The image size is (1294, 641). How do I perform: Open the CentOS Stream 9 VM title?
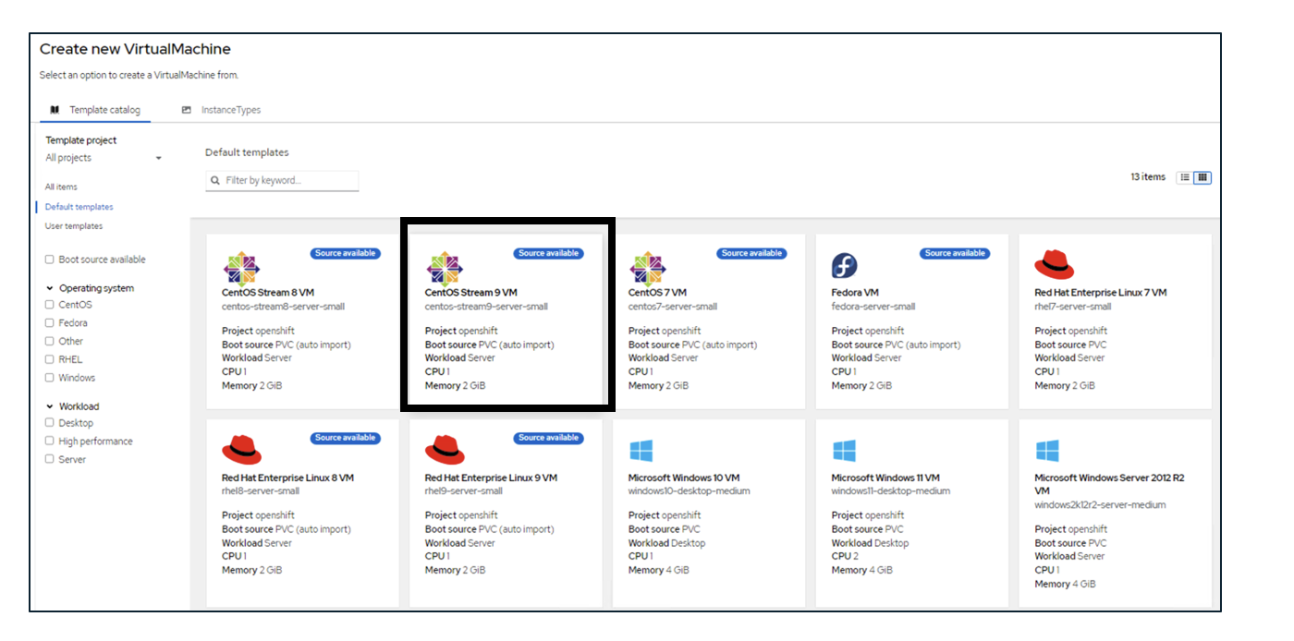[471, 293]
